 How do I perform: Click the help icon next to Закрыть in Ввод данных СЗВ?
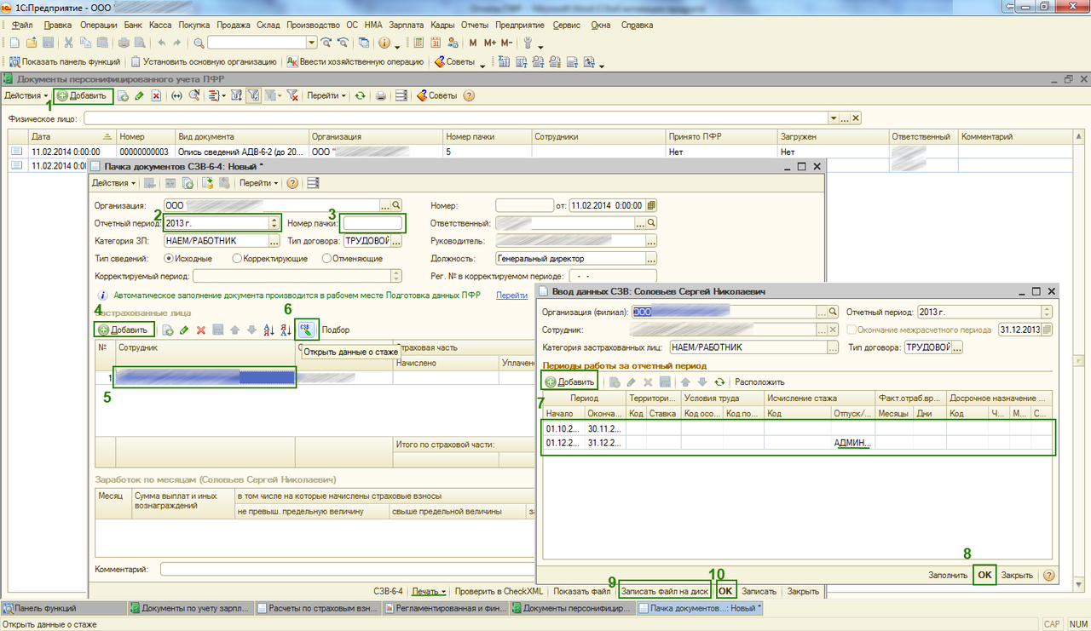1048,575
